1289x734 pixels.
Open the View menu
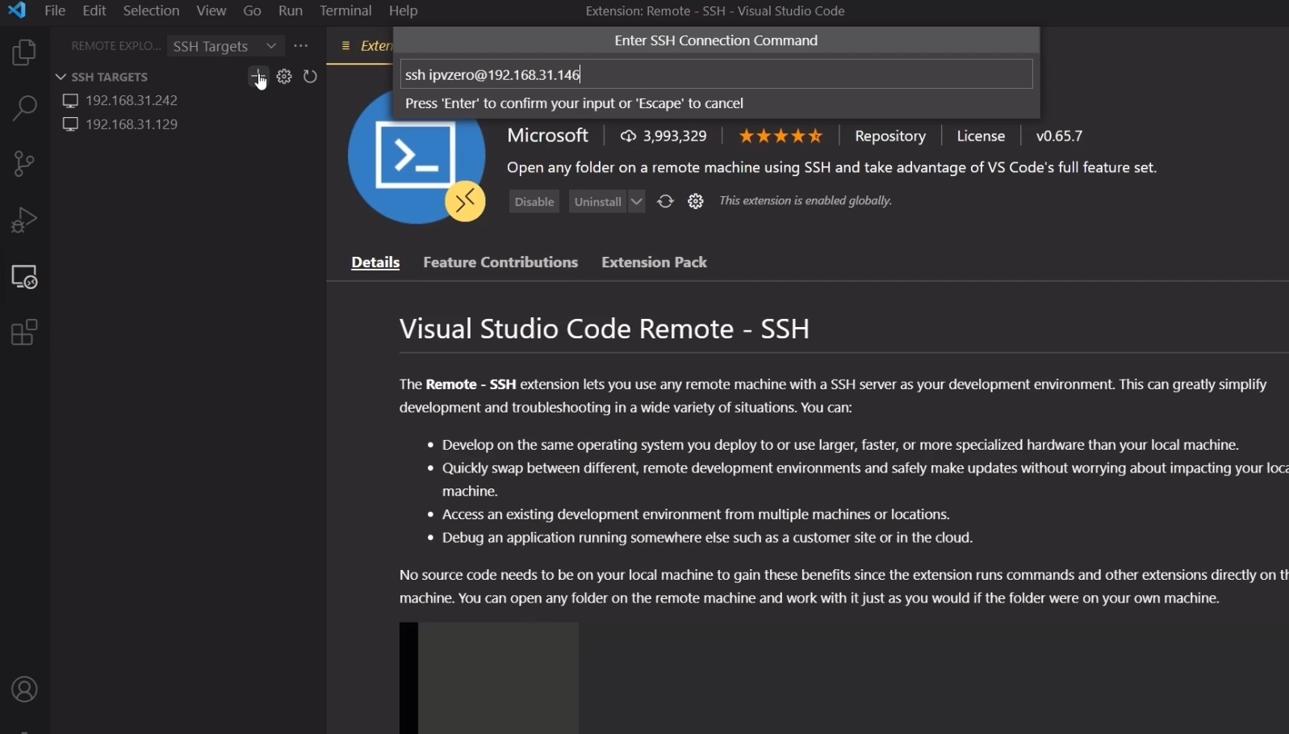(x=211, y=10)
